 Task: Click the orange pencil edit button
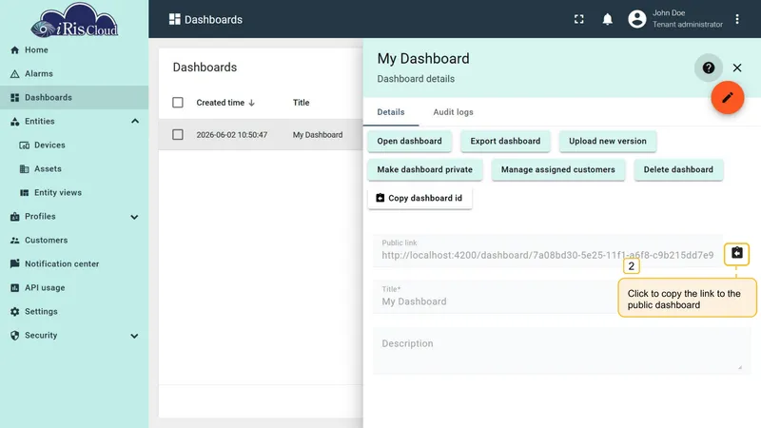tap(728, 98)
